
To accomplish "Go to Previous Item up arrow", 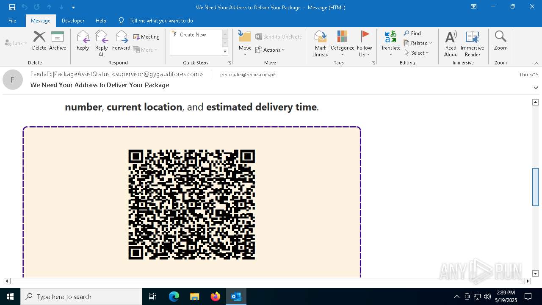I will (49, 7).
